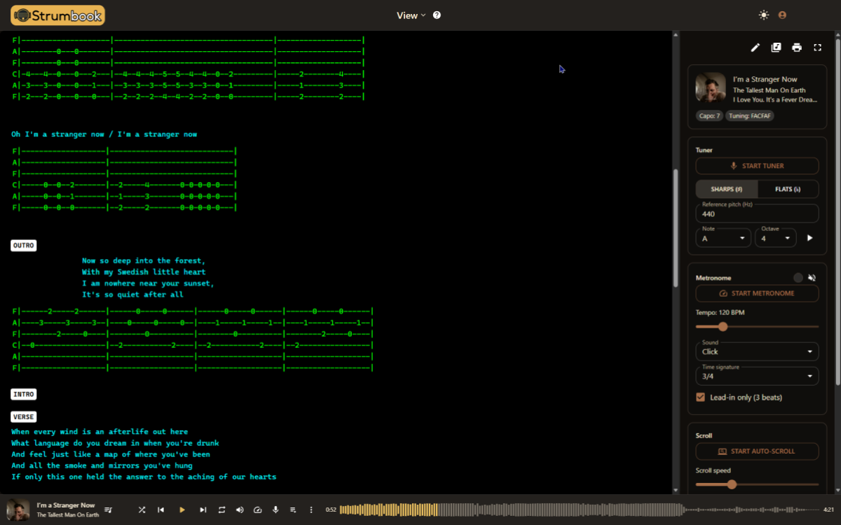Click the pencil edit song icon

coord(755,48)
